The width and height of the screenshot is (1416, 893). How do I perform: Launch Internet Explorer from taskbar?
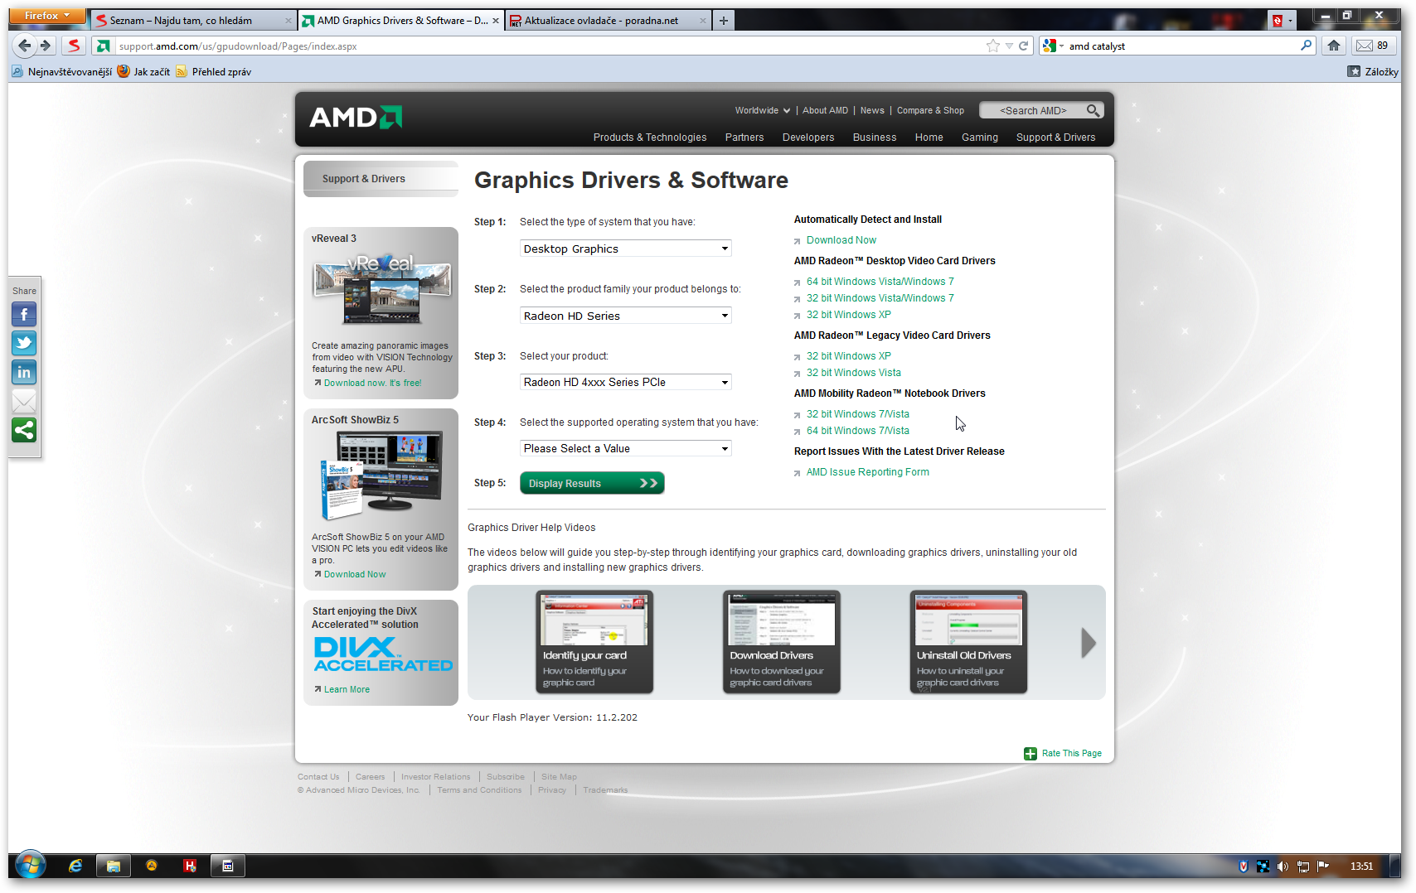pyautogui.click(x=75, y=866)
